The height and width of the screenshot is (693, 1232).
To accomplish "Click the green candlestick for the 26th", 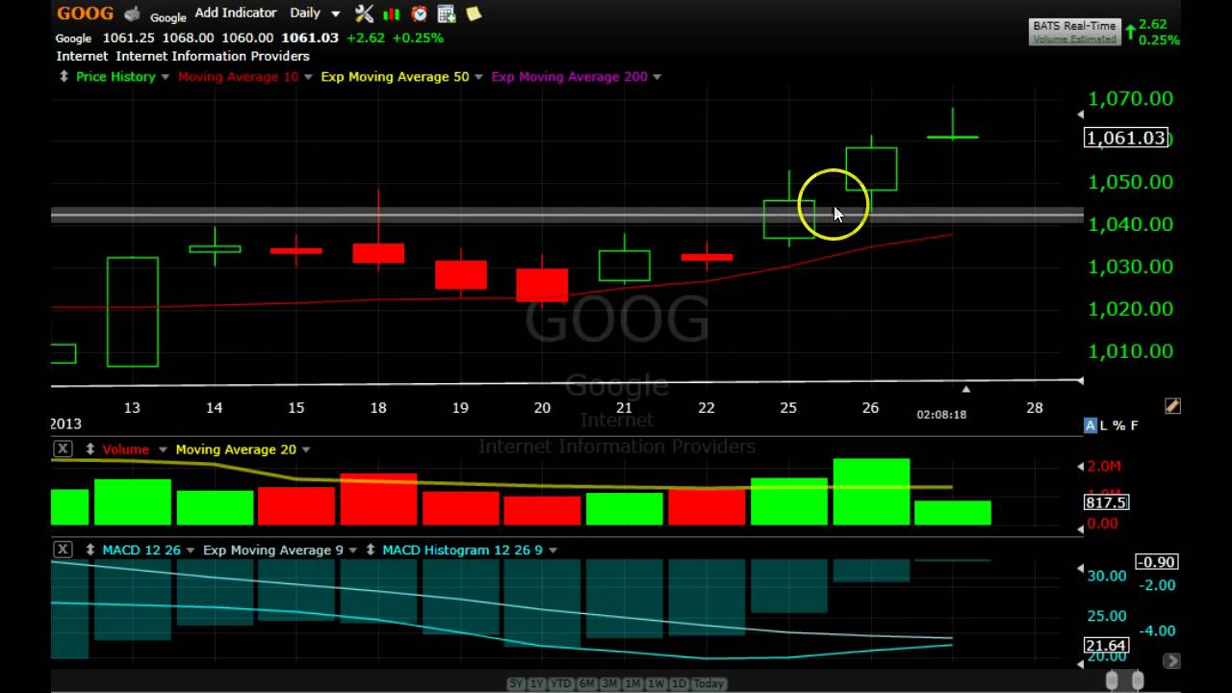I will [x=871, y=168].
